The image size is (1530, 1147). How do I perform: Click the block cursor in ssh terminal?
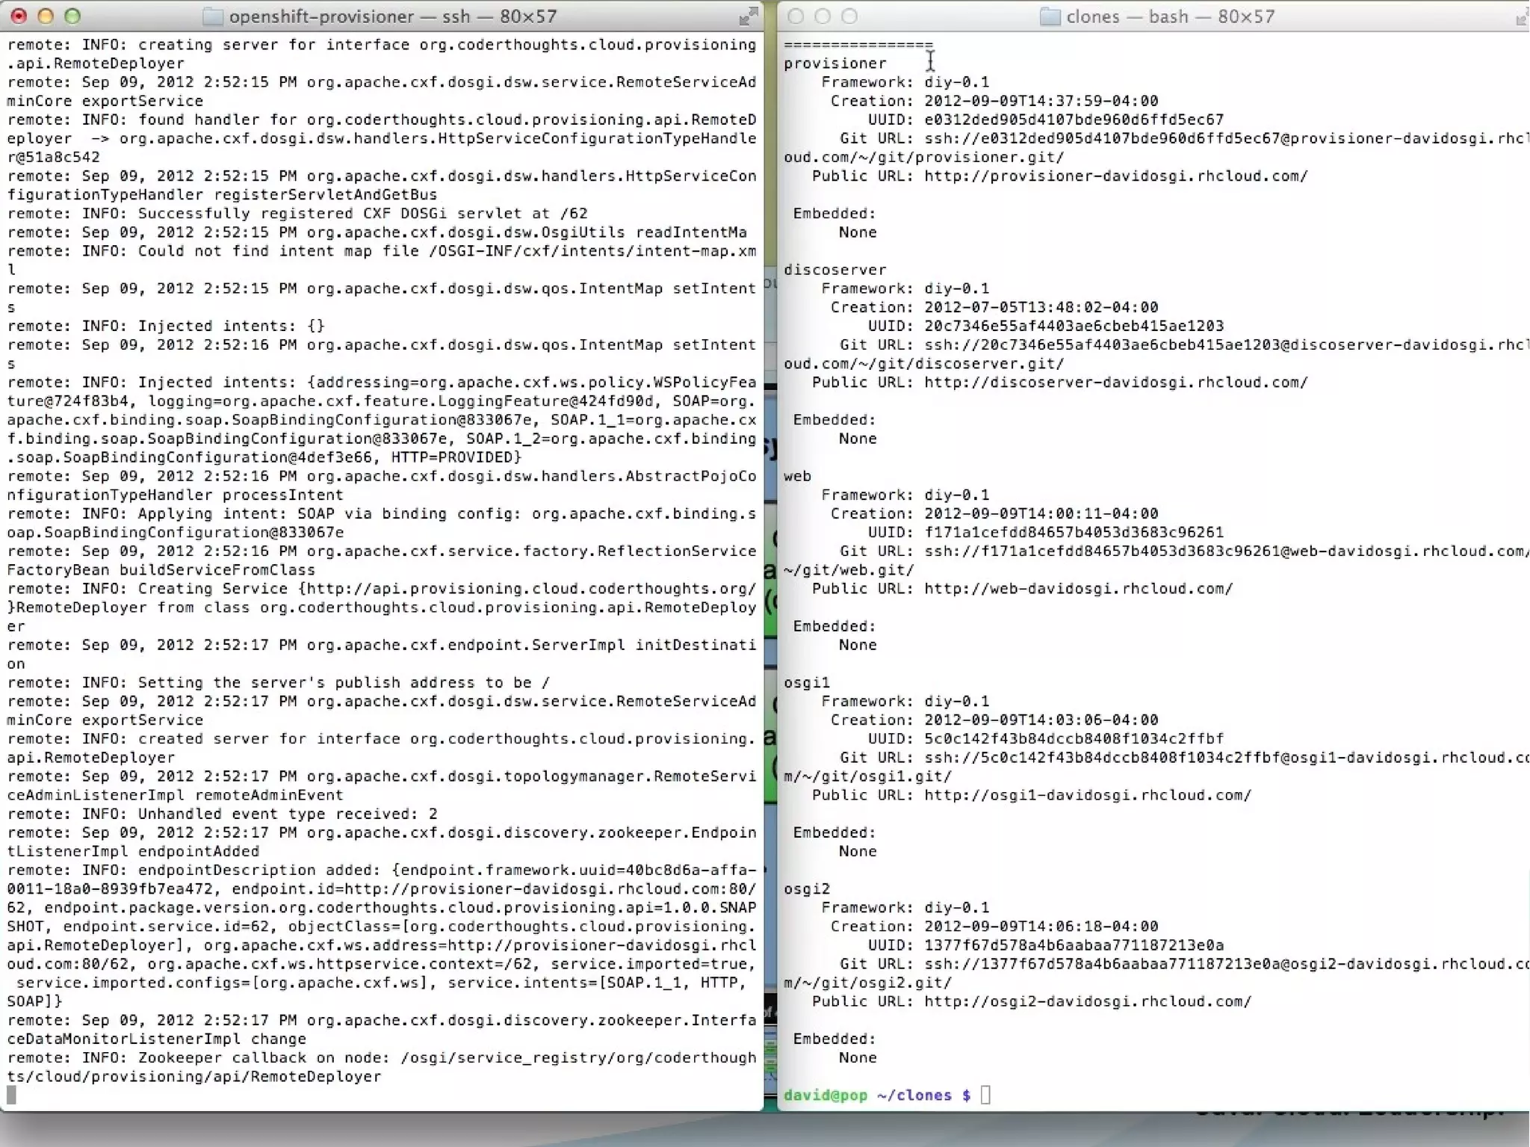click(x=11, y=1095)
